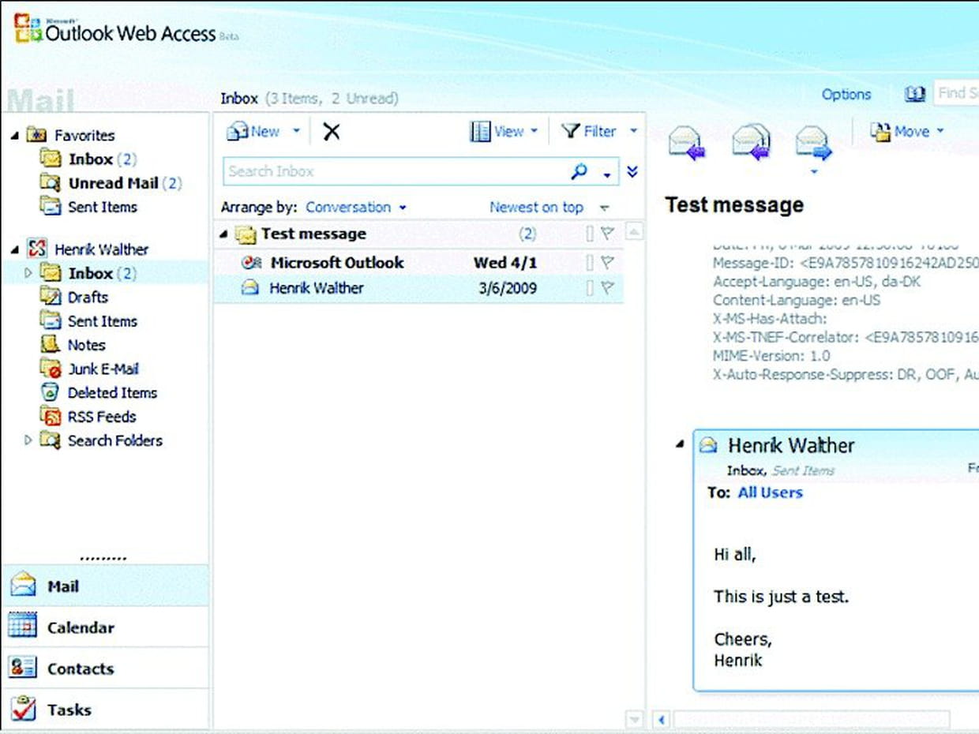The image size is (979, 734).
Task: Open the Move menu
Action: pos(907,132)
